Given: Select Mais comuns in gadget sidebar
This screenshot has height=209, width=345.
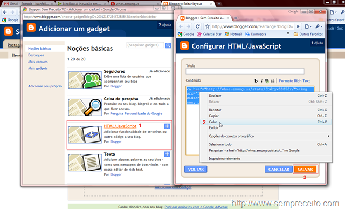Looking at the screenshot, I should click(x=38, y=62).
